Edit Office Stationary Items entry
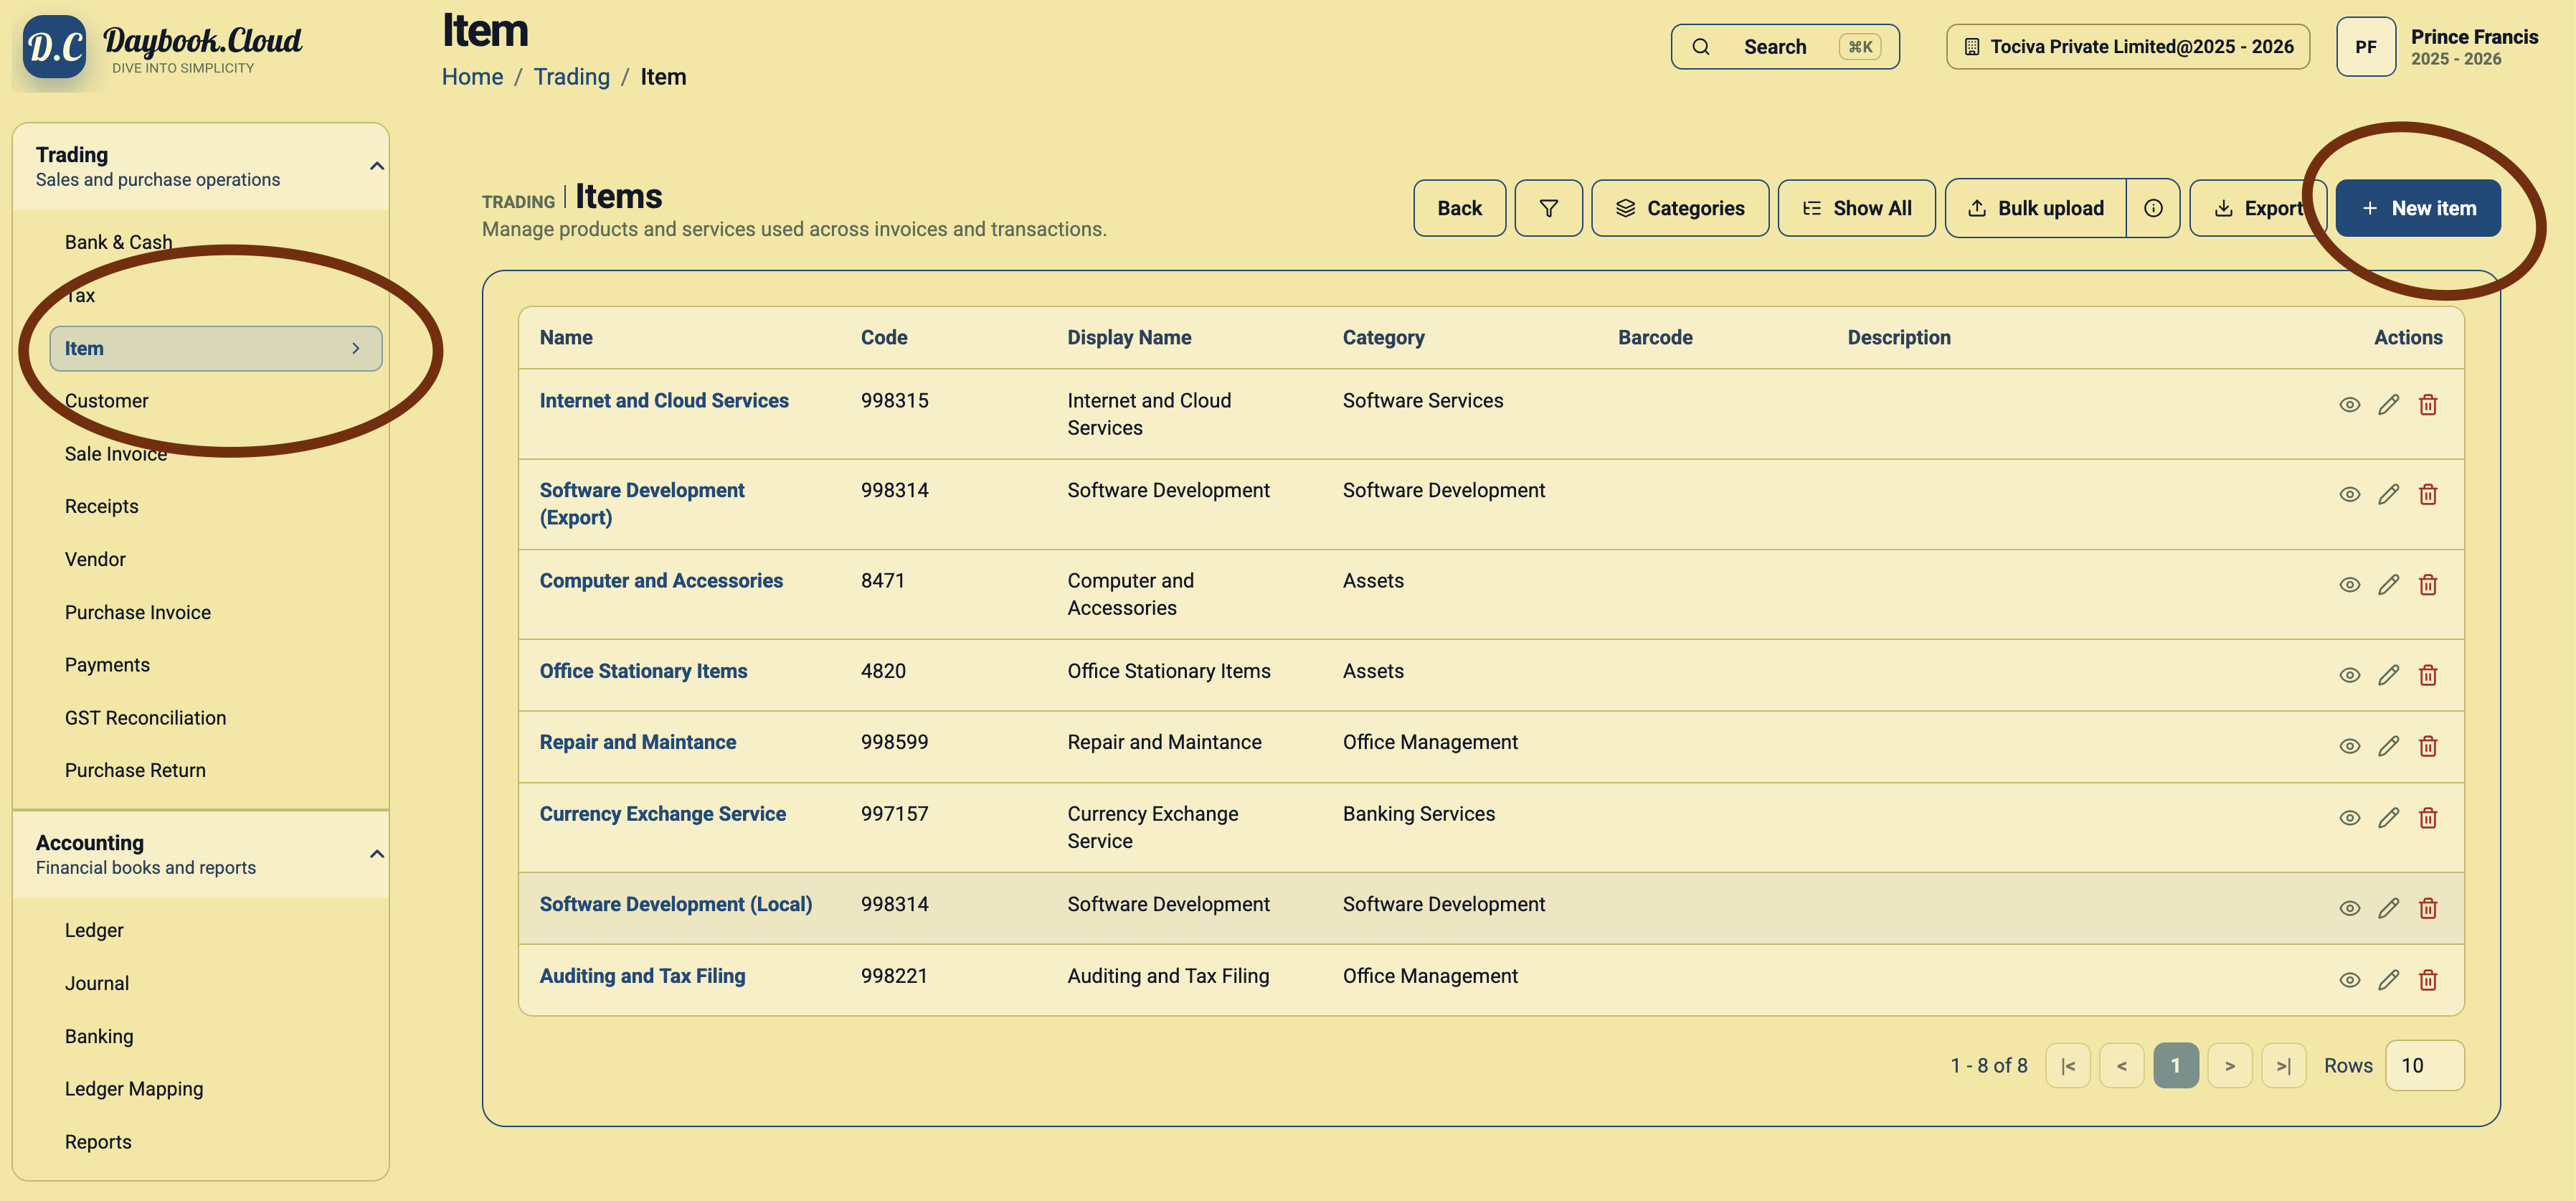This screenshot has width=2576, height=1201. click(x=2388, y=675)
